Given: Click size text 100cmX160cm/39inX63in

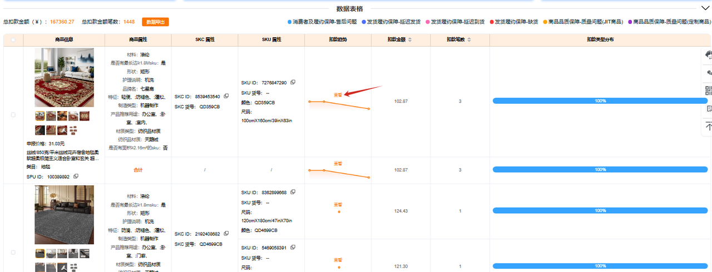Looking at the screenshot, I should (x=266, y=120).
